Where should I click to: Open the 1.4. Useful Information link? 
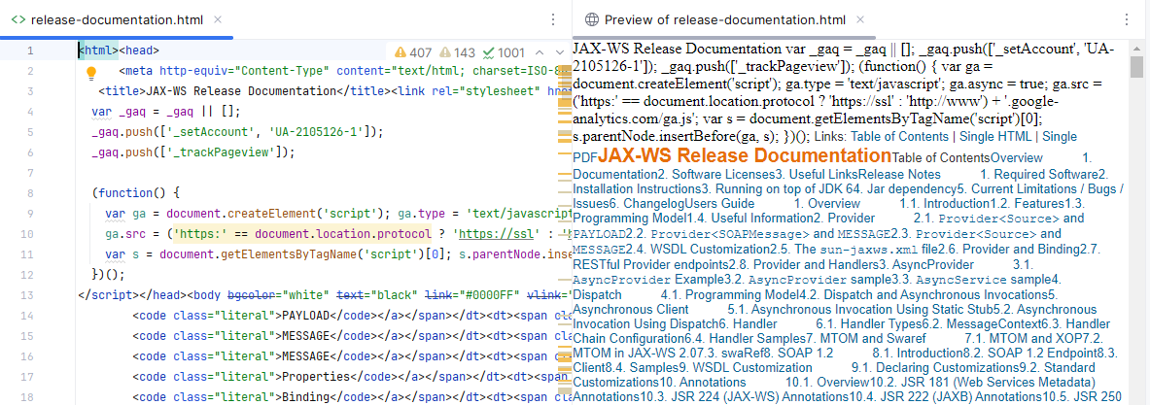click(749, 219)
